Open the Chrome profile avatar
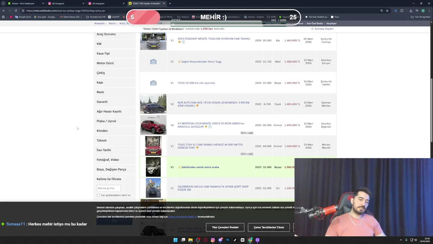Screen dimensions: 433x244 click(x=423, y=11)
